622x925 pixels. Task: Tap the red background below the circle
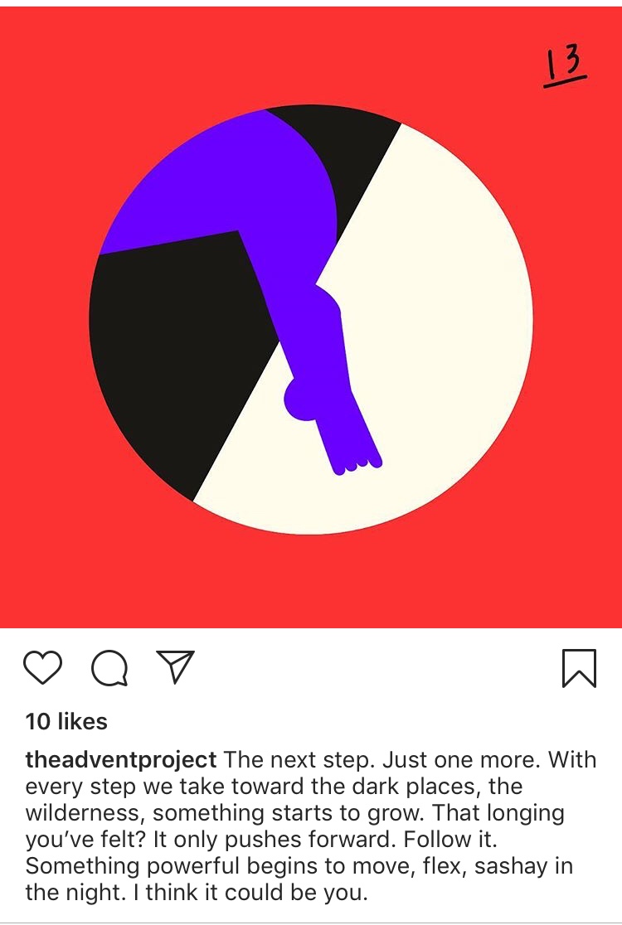point(311,581)
